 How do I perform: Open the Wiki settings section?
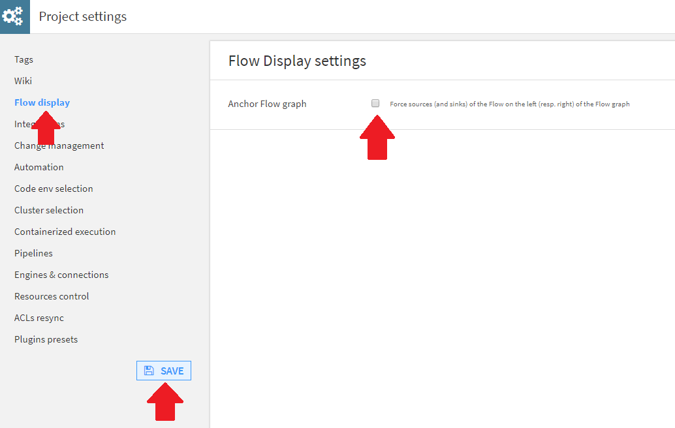(x=24, y=81)
